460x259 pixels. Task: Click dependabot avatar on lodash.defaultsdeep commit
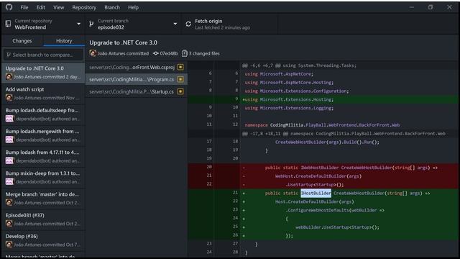tap(9, 119)
